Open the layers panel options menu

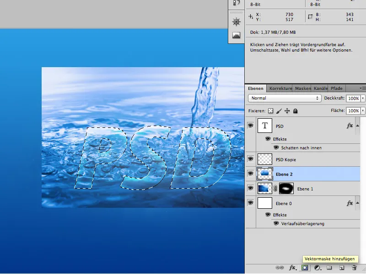(363, 88)
